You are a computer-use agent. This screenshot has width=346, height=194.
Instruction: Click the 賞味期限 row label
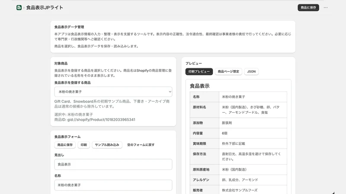click(x=204, y=144)
